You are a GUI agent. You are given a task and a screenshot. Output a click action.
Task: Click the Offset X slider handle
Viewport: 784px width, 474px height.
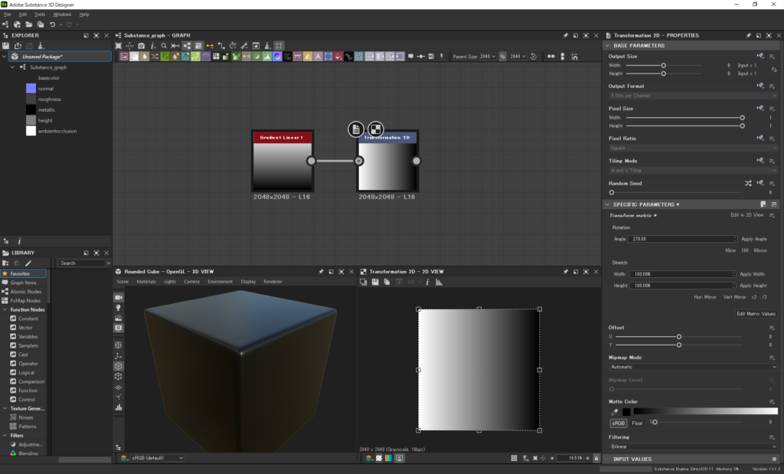[679, 337]
